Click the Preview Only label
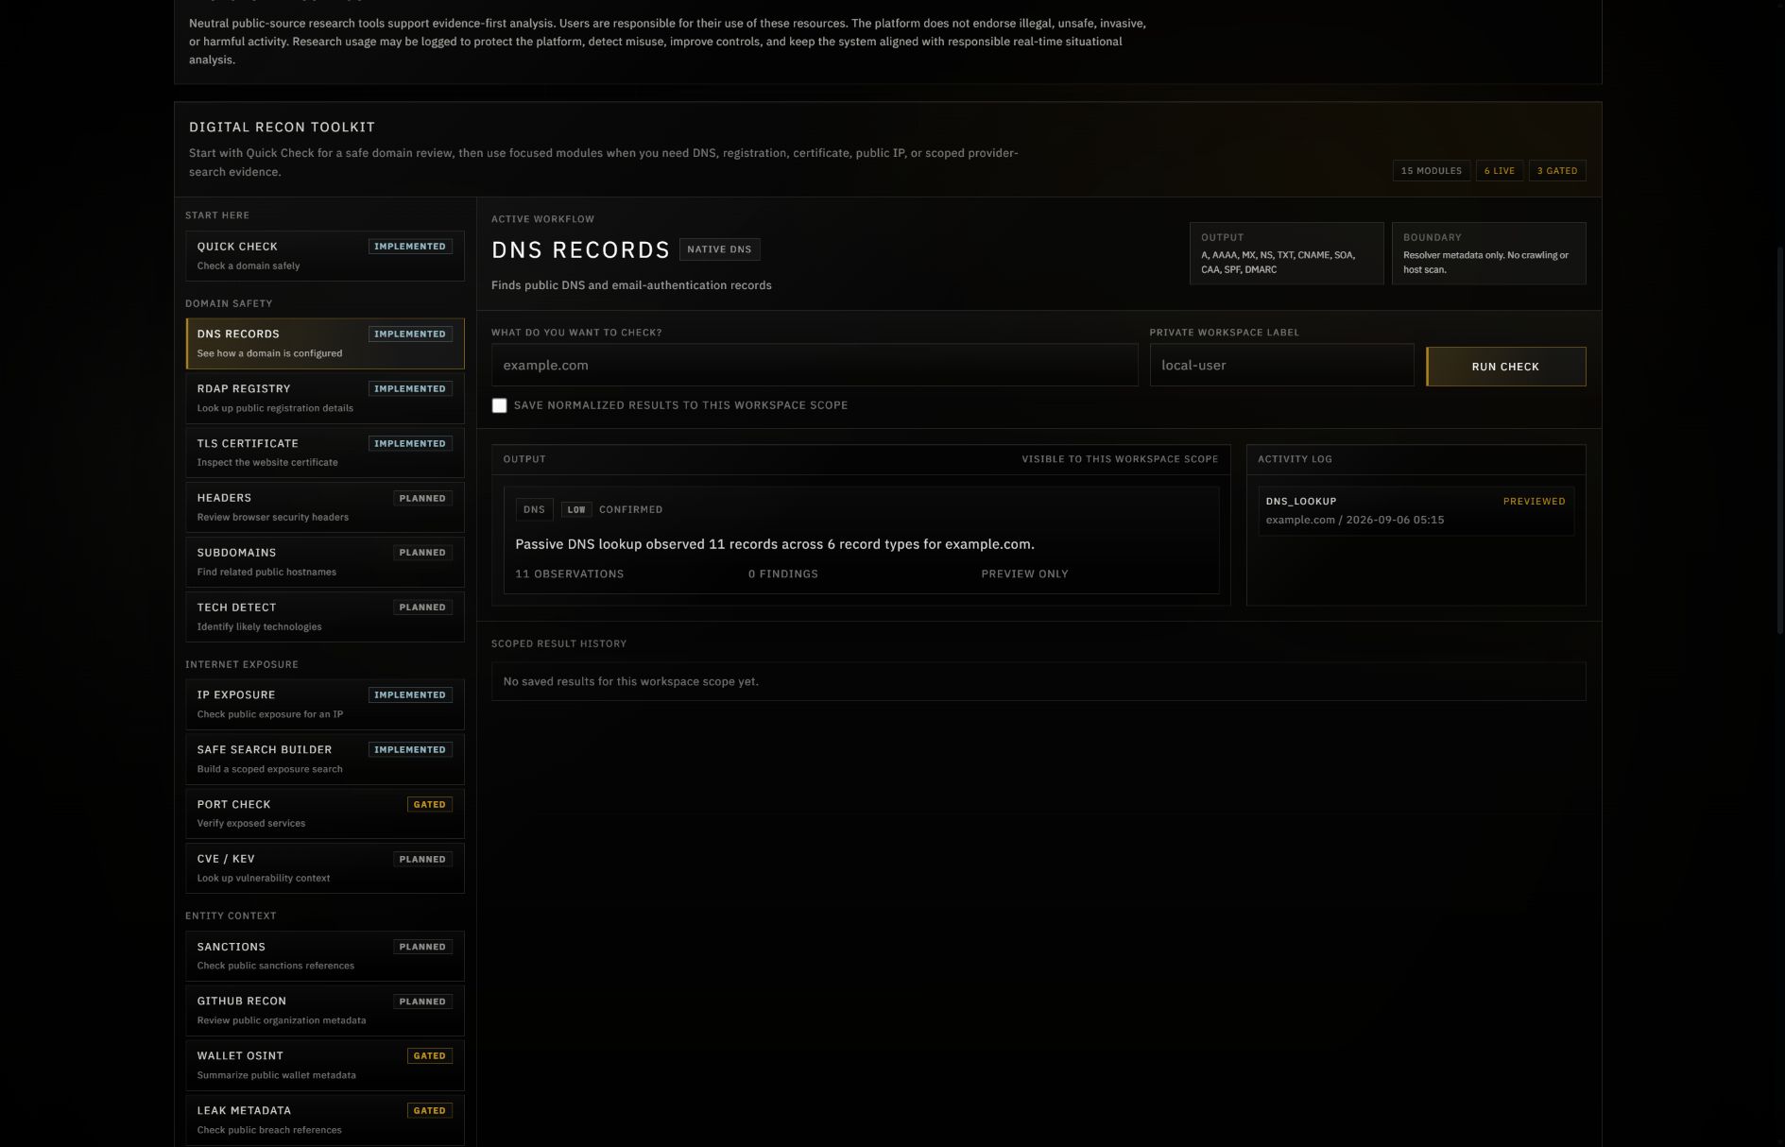 [x=1024, y=573]
